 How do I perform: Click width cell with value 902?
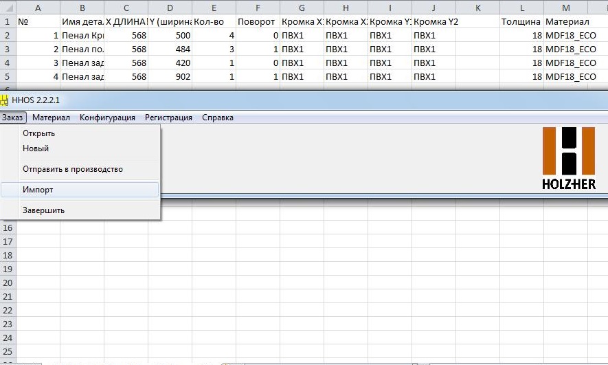pyautogui.click(x=170, y=77)
